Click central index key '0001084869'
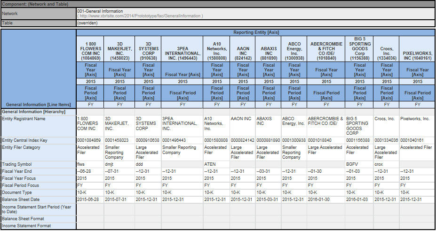The height and width of the screenshot is (231, 436). coord(89,140)
